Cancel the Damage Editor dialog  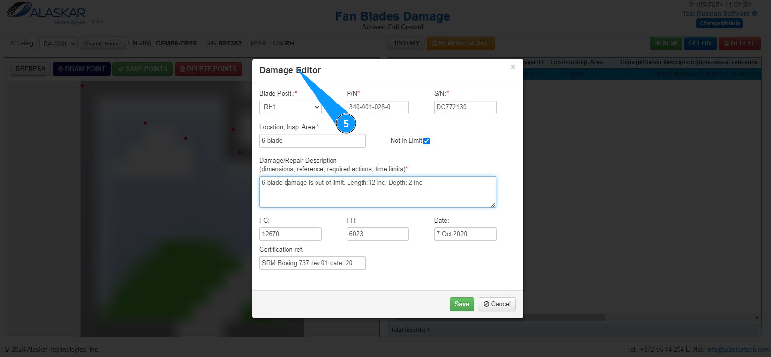click(x=497, y=304)
